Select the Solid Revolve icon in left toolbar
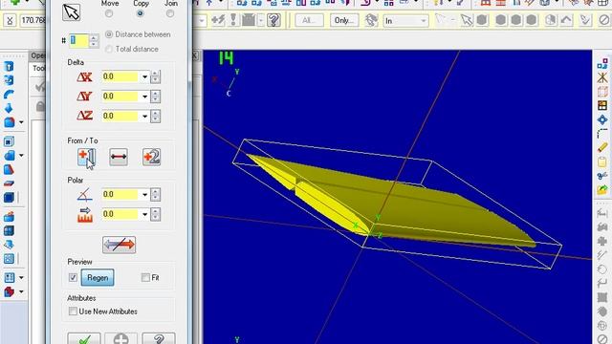The width and height of the screenshot is (612, 344). click(9, 80)
